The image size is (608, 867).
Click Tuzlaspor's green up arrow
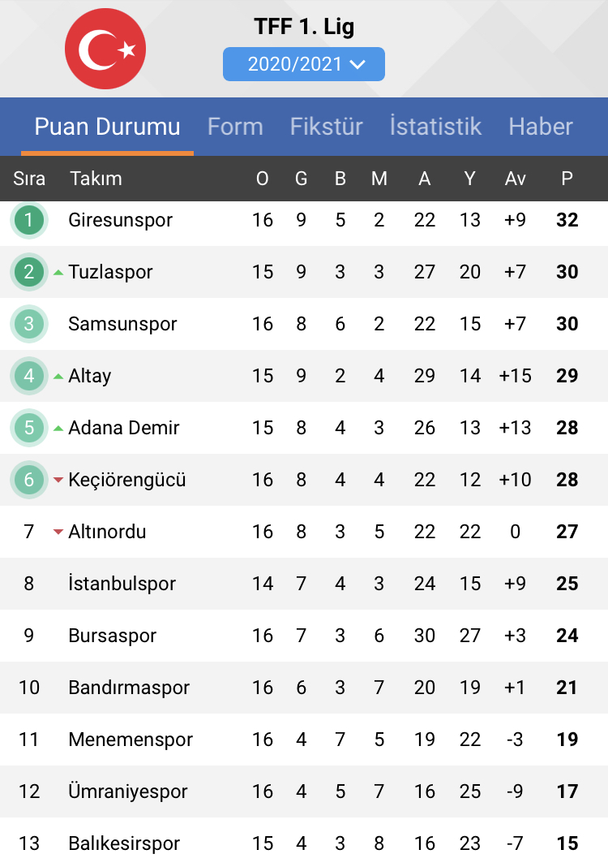58,273
